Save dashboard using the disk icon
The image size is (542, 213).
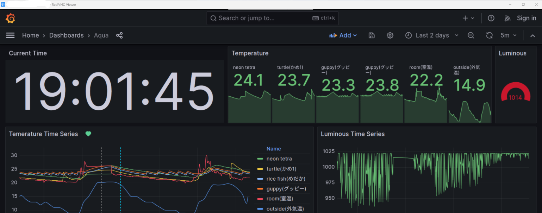pyautogui.click(x=372, y=35)
